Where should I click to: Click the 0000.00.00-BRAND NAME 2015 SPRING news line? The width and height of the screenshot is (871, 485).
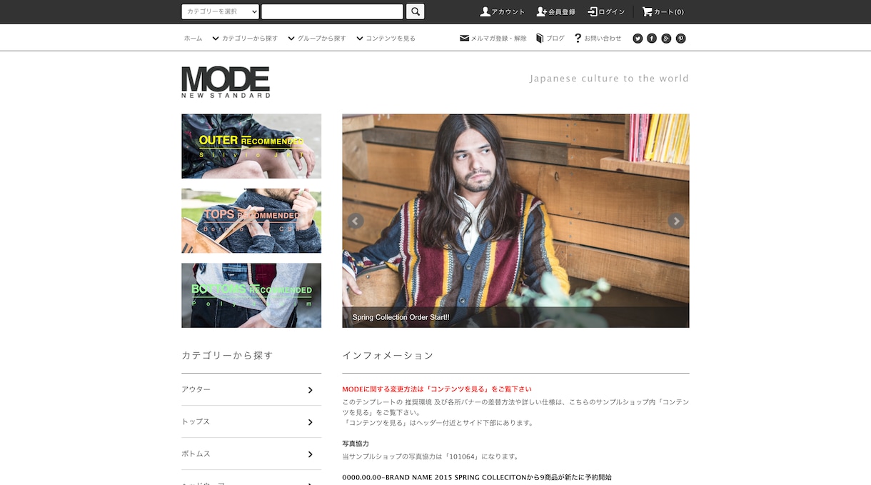coord(477,477)
